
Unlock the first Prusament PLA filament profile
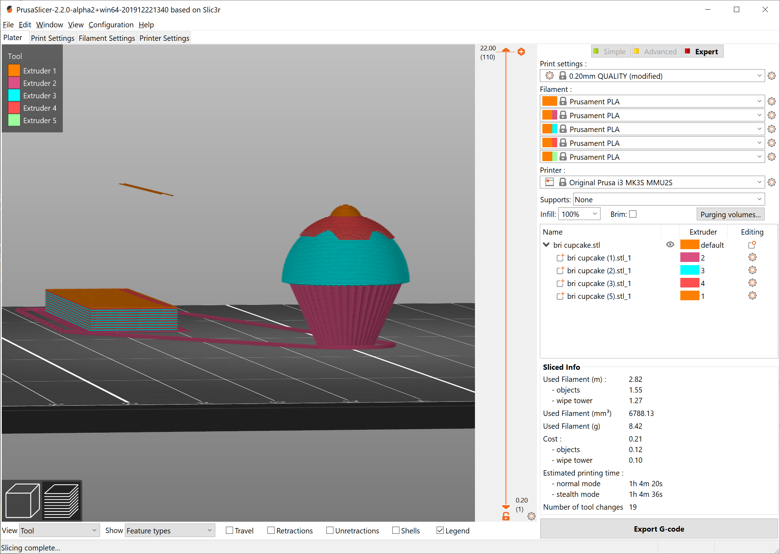563,101
